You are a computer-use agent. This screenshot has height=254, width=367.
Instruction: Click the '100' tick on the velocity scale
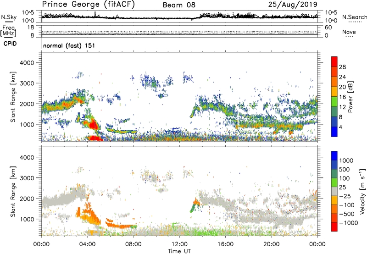coord(345,178)
